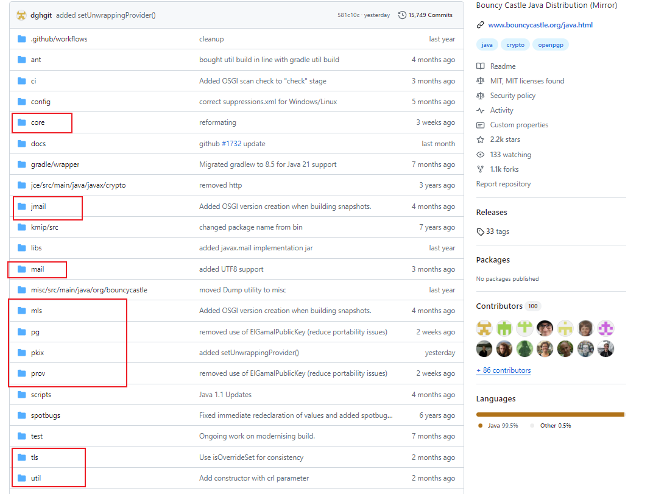
Task: Open the Readme link
Action: coord(503,66)
